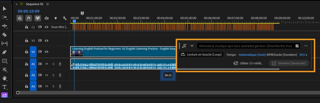The height and width of the screenshot is (103, 320).
Task: Select the Razor tool
Action: click(5, 35)
